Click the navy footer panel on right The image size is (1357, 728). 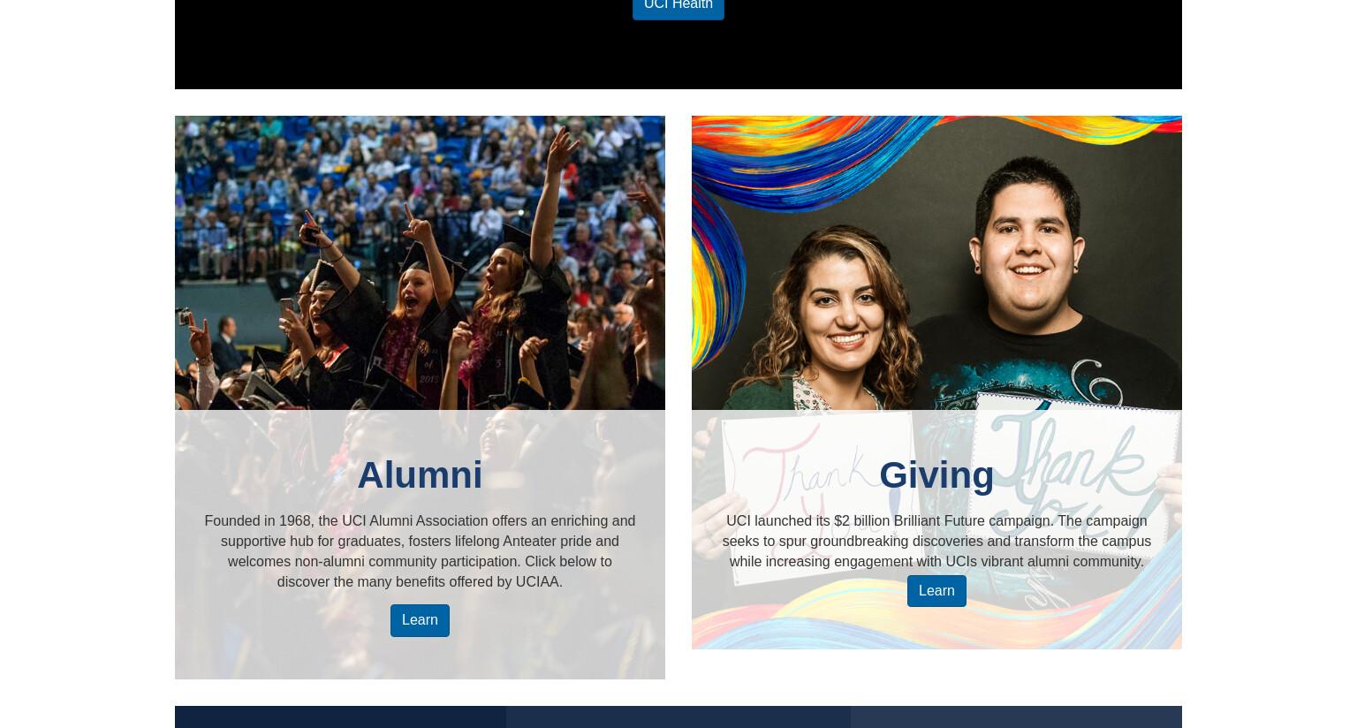pos(1016,717)
